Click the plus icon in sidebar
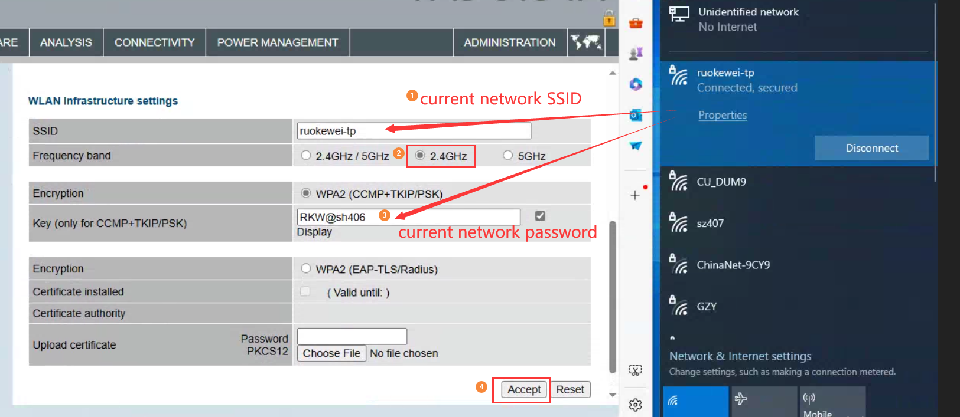960x417 pixels. point(635,195)
